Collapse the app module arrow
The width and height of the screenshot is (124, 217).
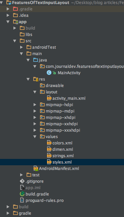coord(8,22)
